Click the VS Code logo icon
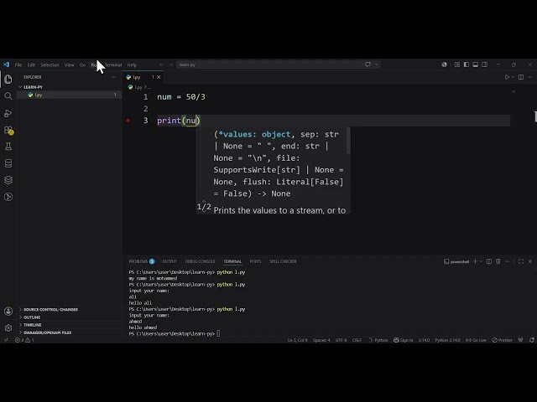Viewport: 537px width, 402px height. [x=6, y=64]
